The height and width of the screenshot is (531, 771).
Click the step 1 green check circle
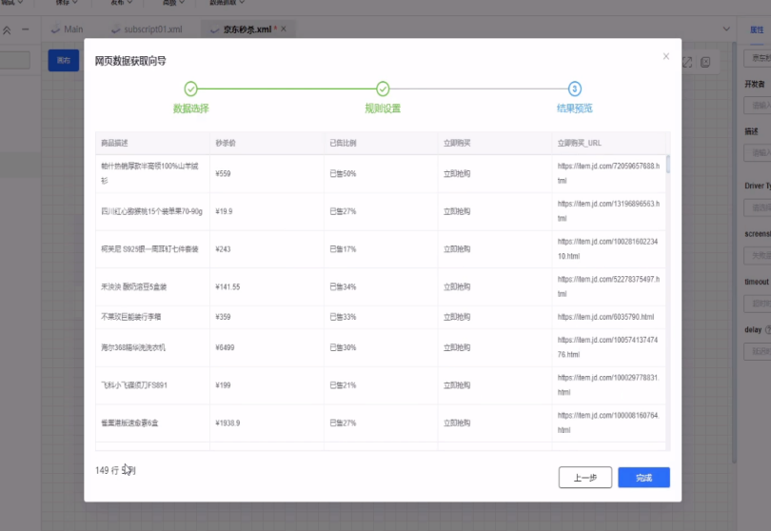(x=190, y=89)
